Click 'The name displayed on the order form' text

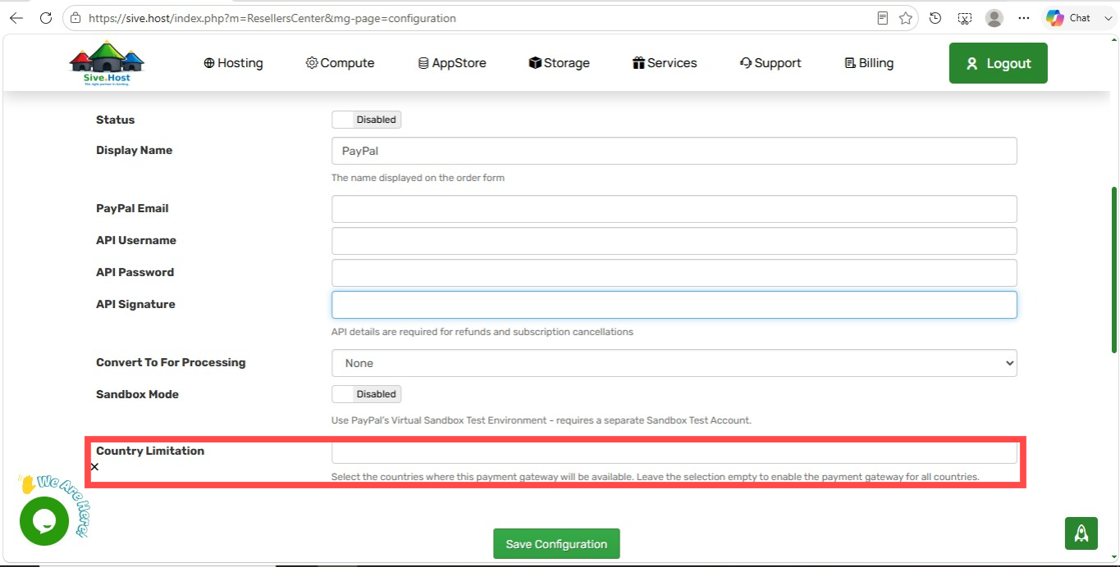point(418,178)
